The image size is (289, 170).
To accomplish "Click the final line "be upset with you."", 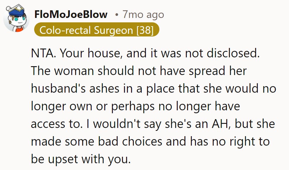I will coord(80,159).
